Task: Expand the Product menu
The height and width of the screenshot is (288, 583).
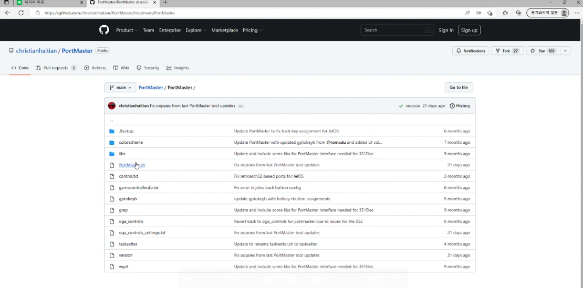Action: (x=127, y=30)
